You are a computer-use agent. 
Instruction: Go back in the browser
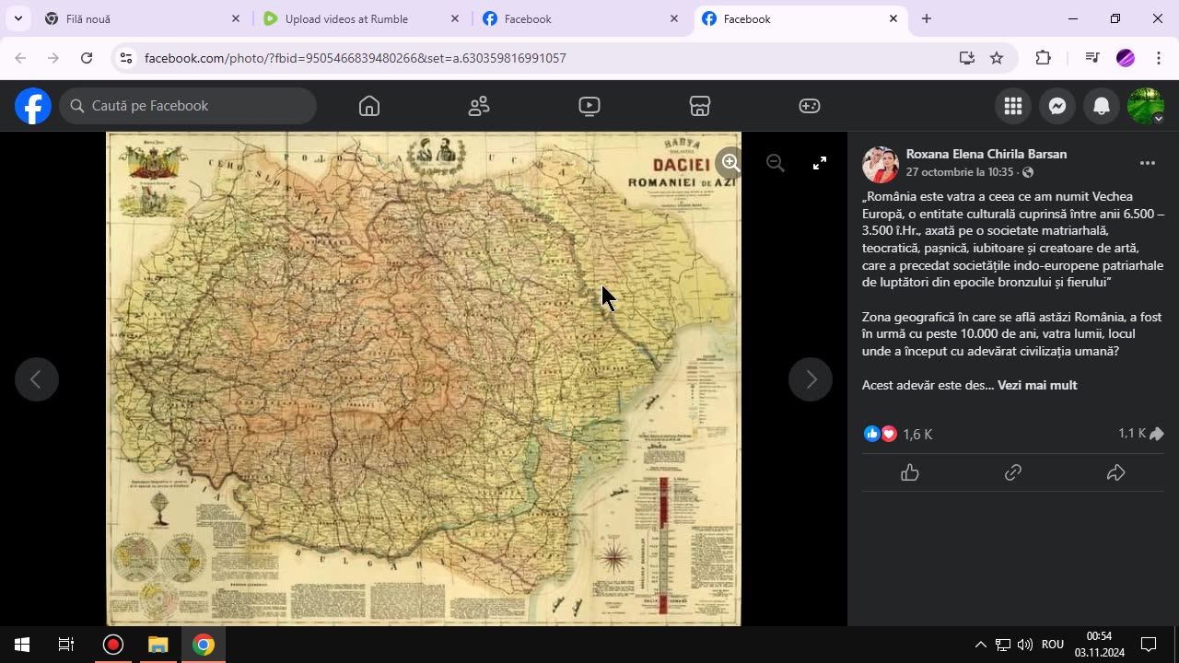click(20, 58)
